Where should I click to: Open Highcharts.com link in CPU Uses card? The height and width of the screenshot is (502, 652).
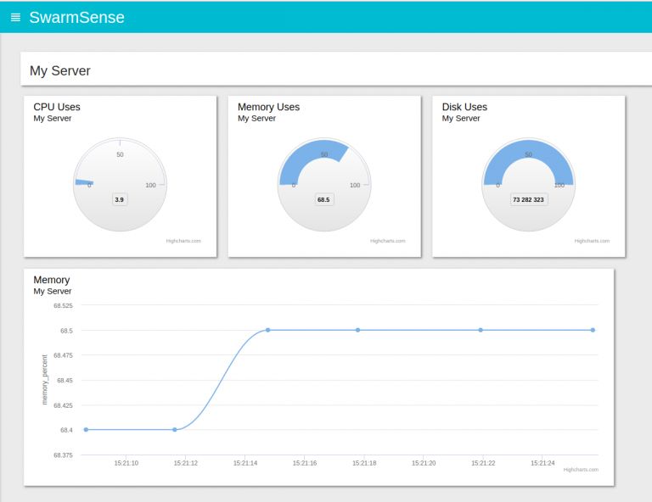point(183,241)
